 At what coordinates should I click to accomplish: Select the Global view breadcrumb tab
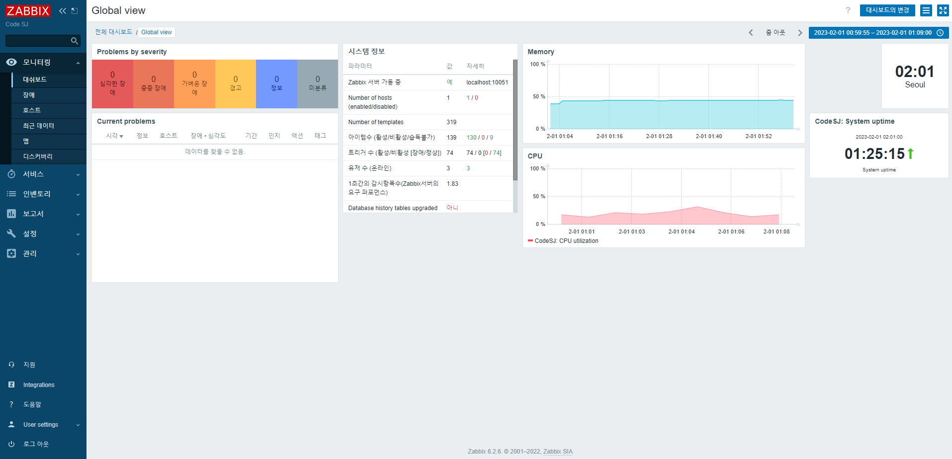[157, 32]
